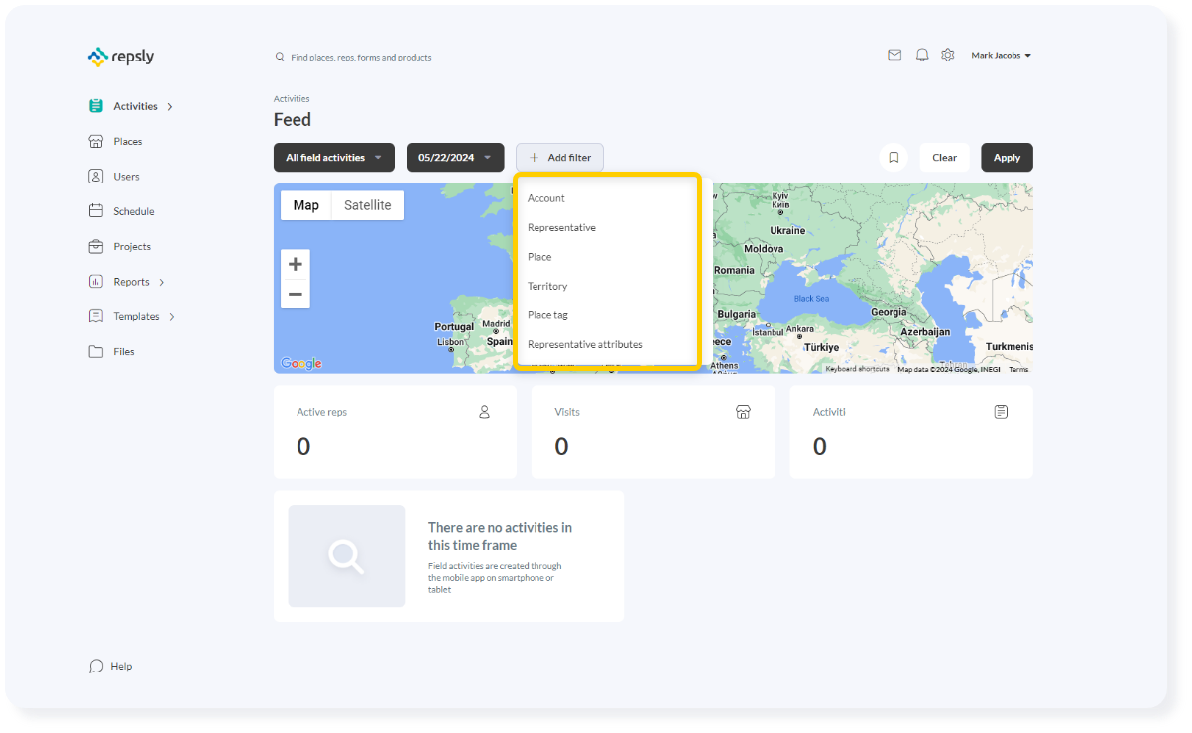Click the Apply button
The height and width of the screenshot is (733, 1192).
pos(1007,157)
